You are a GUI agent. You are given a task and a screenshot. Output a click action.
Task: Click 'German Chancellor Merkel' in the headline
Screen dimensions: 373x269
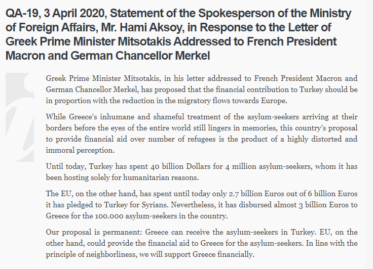point(140,56)
